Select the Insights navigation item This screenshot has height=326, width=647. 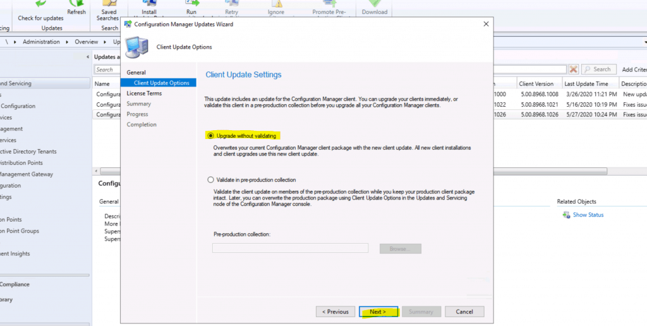click(x=15, y=253)
